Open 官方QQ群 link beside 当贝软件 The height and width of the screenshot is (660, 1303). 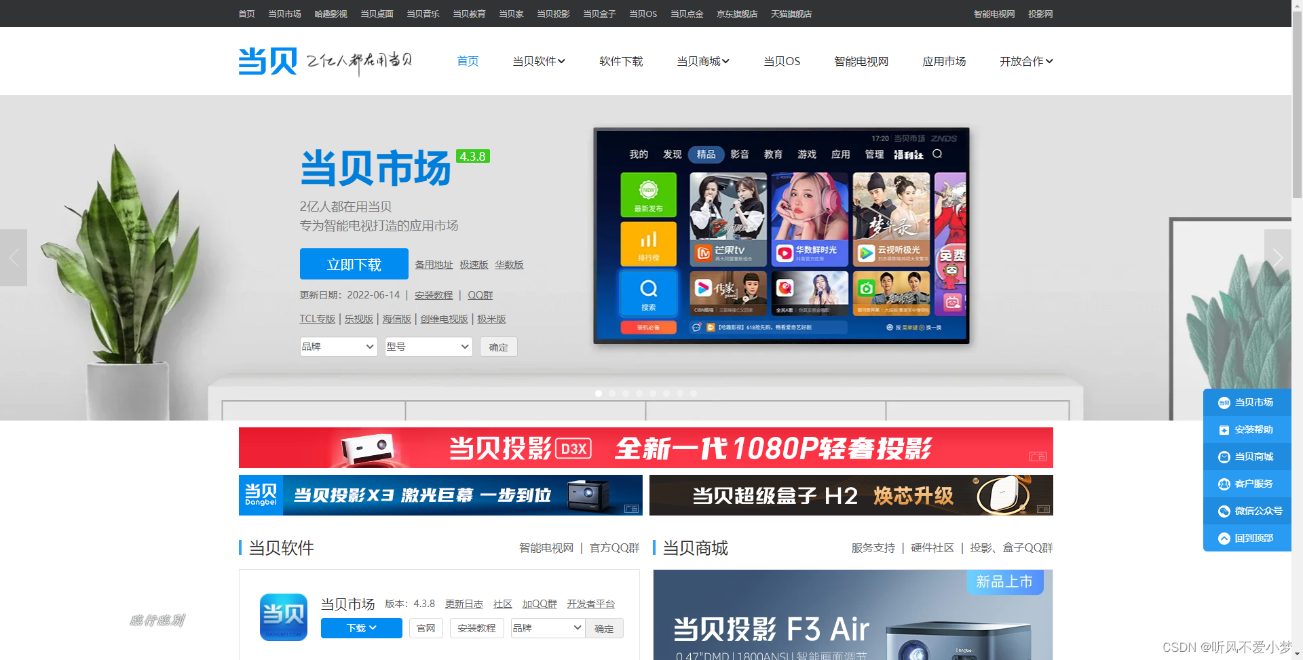(614, 547)
